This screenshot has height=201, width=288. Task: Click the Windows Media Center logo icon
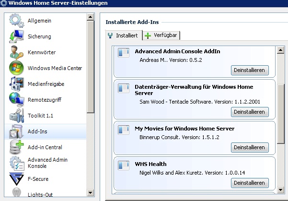[16, 68]
